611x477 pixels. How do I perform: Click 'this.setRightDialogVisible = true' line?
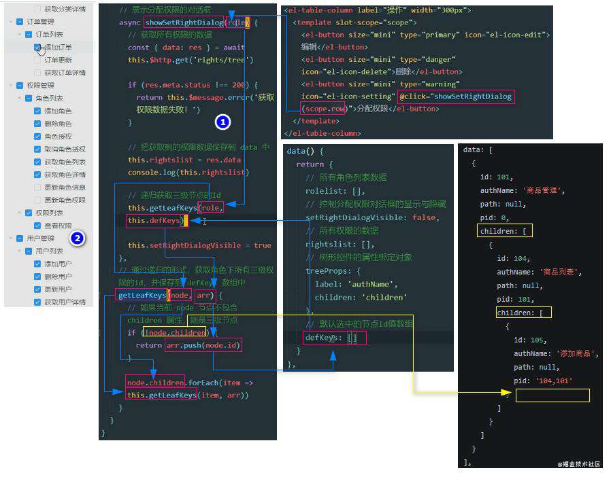[x=199, y=245]
